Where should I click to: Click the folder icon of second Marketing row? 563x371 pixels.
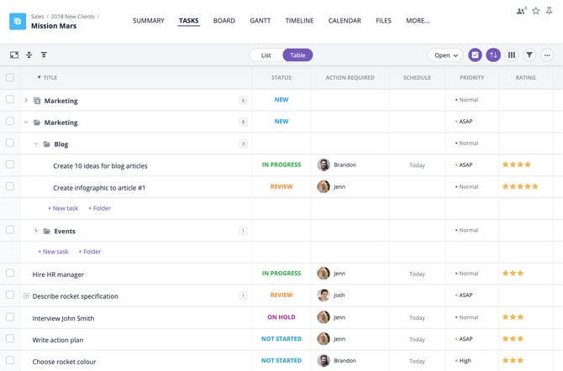pos(37,123)
